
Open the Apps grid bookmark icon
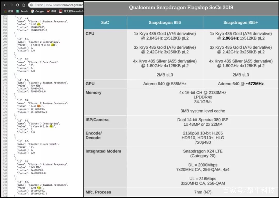pyautogui.click(x=5, y=11)
